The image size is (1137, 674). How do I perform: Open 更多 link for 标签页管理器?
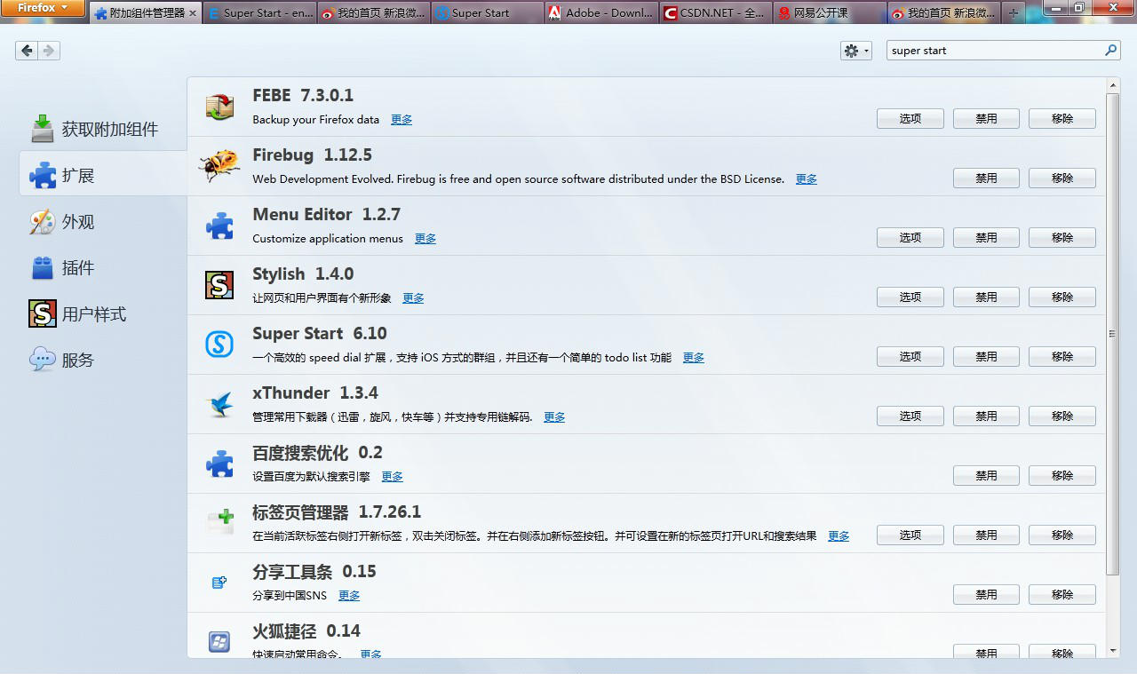839,536
